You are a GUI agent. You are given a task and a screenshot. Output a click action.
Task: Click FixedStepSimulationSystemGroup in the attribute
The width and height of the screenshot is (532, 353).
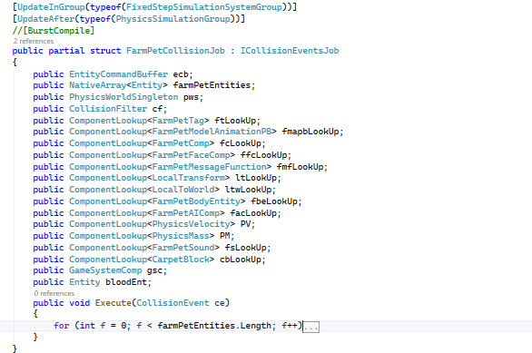tap(204, 7)
